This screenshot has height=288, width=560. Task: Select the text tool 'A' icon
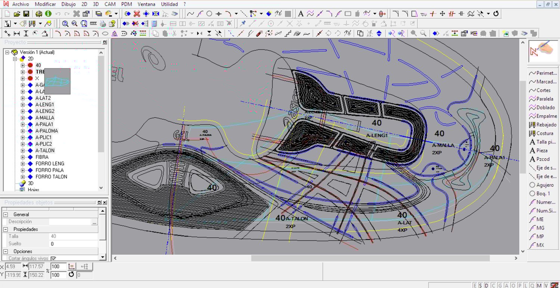pos(301,14)
